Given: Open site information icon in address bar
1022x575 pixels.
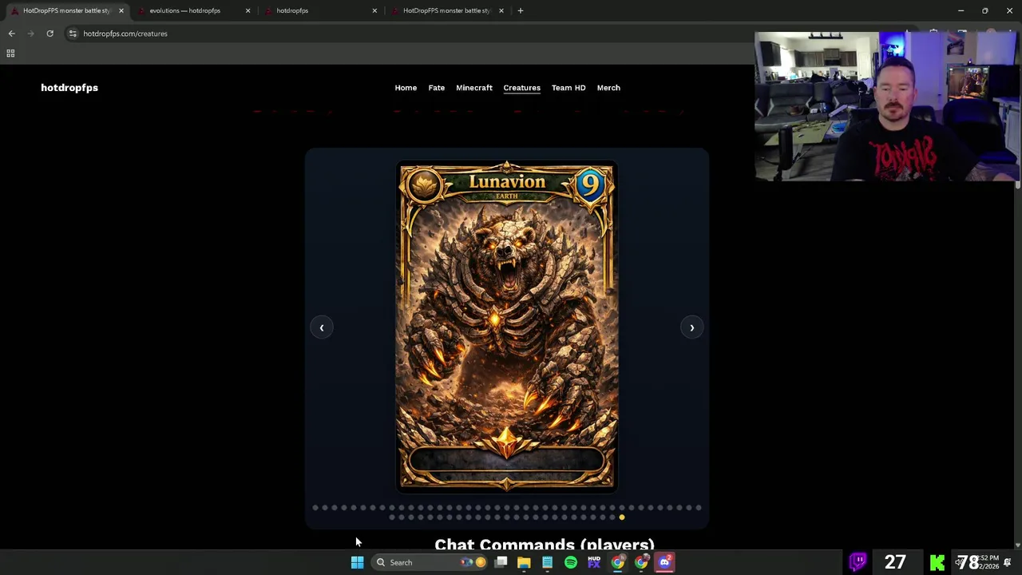Looking at the screenshot, I should click(x=73, y=34).
